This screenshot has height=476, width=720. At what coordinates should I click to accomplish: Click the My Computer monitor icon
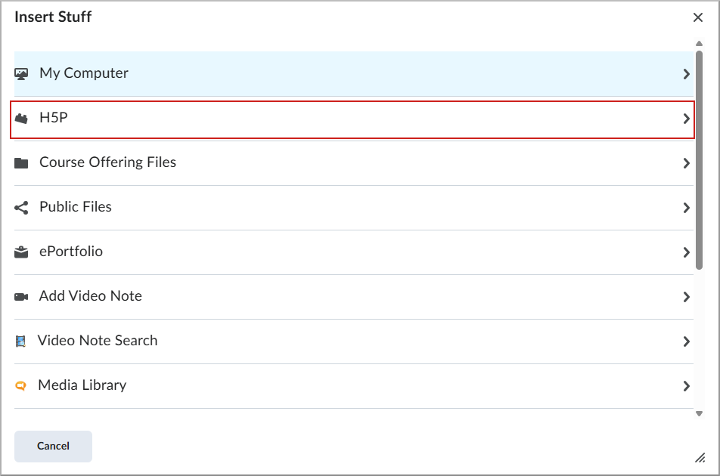pos(21,74)
